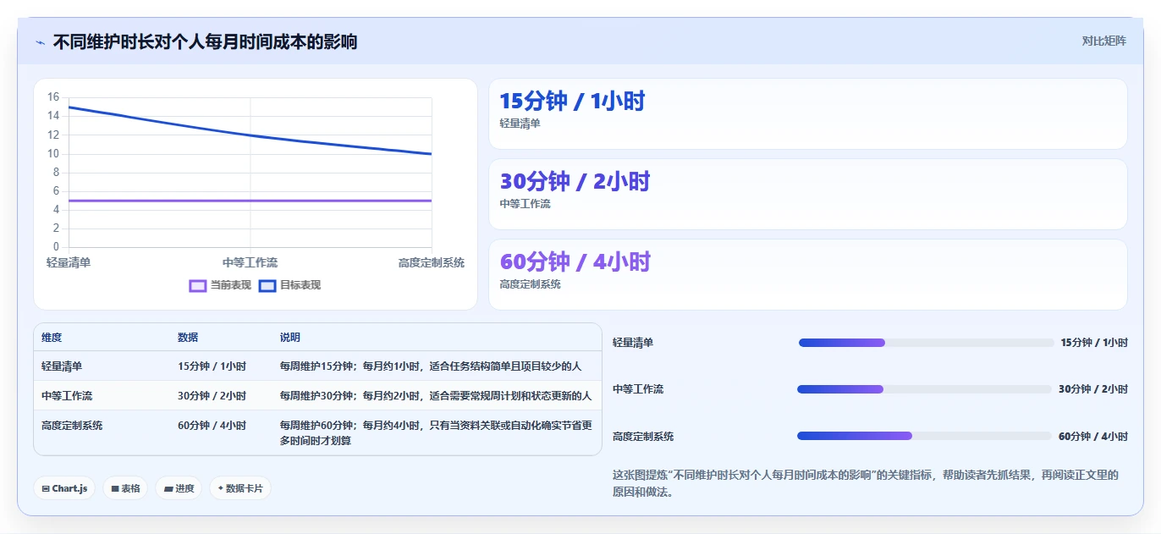Click 中等工作流 caption under the second card
The height and width of the screenshot is (534, 1161).
[525, 204]
